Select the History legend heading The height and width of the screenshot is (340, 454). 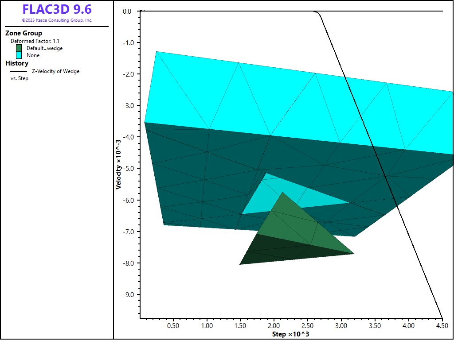coord(17,63)
